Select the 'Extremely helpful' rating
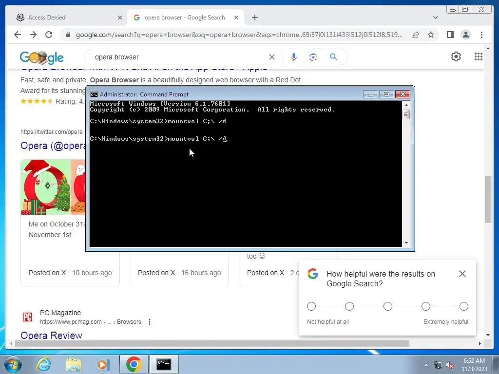This screenshot has height=374, width=499. click(x=464, y=306)
